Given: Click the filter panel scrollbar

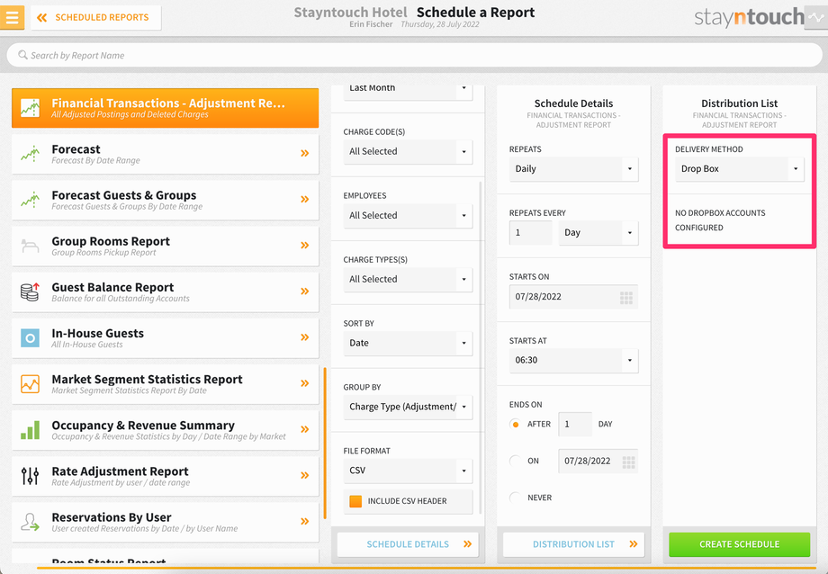Looking at the screenshot, I should coord(481,348).
